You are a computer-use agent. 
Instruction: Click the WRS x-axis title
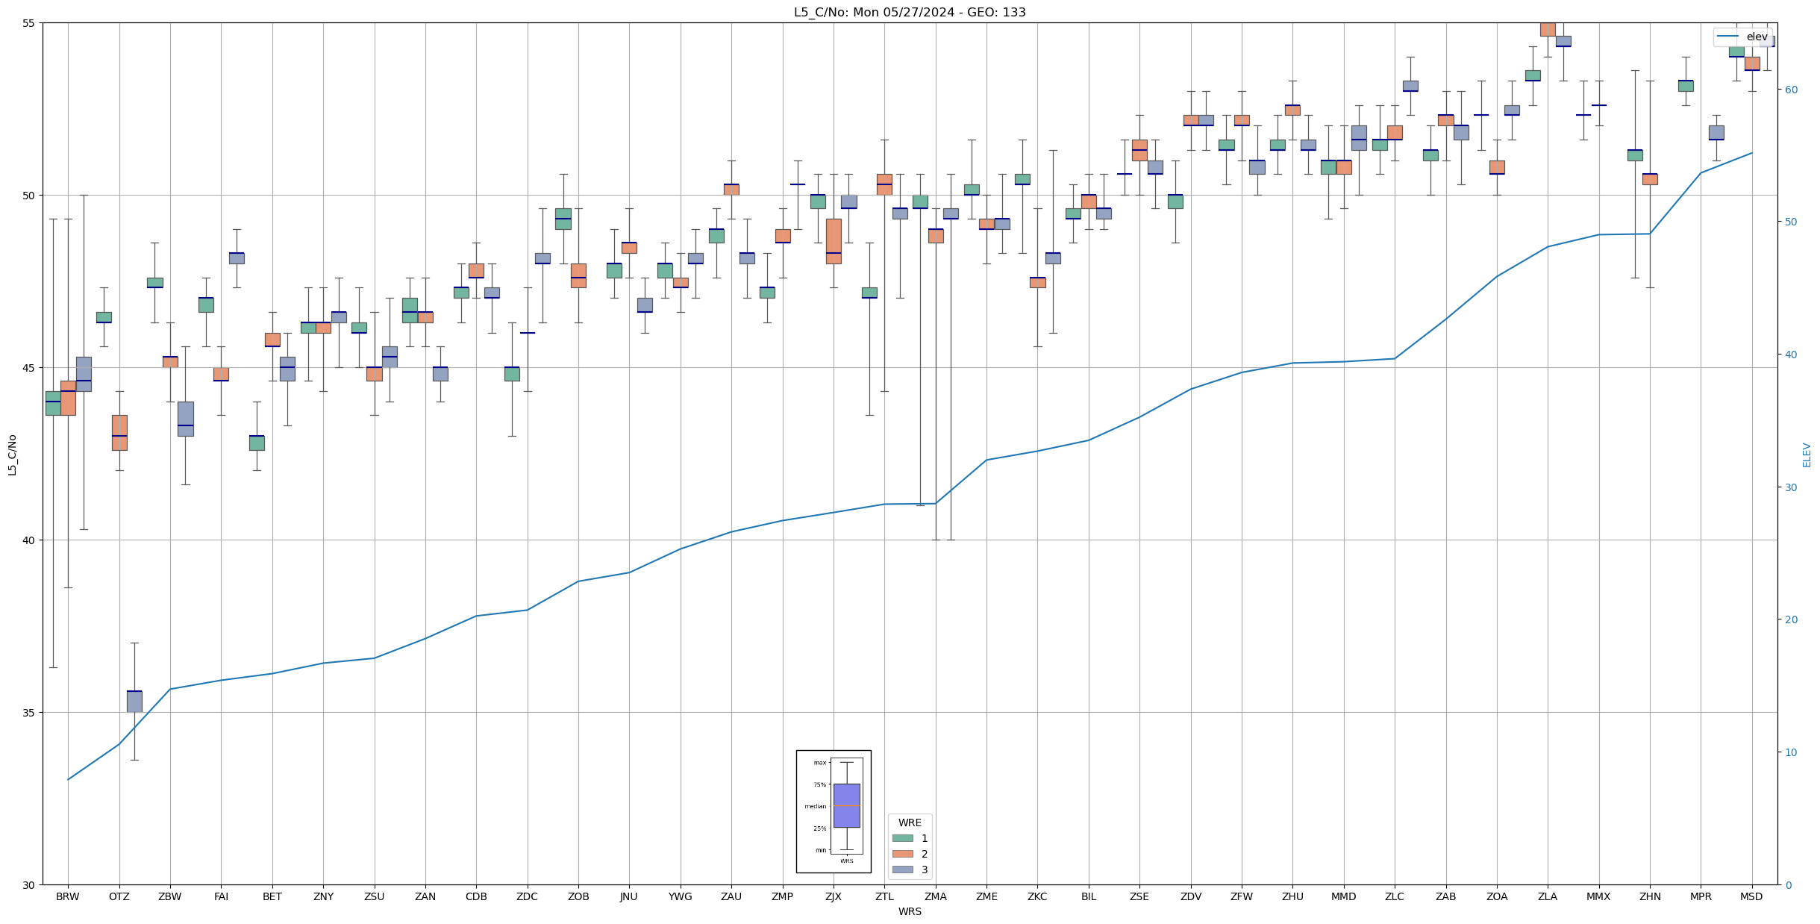(909, 911)
